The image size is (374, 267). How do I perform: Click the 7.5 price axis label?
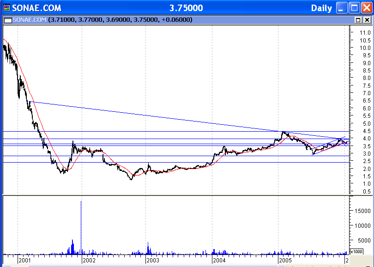pos(367,85)
